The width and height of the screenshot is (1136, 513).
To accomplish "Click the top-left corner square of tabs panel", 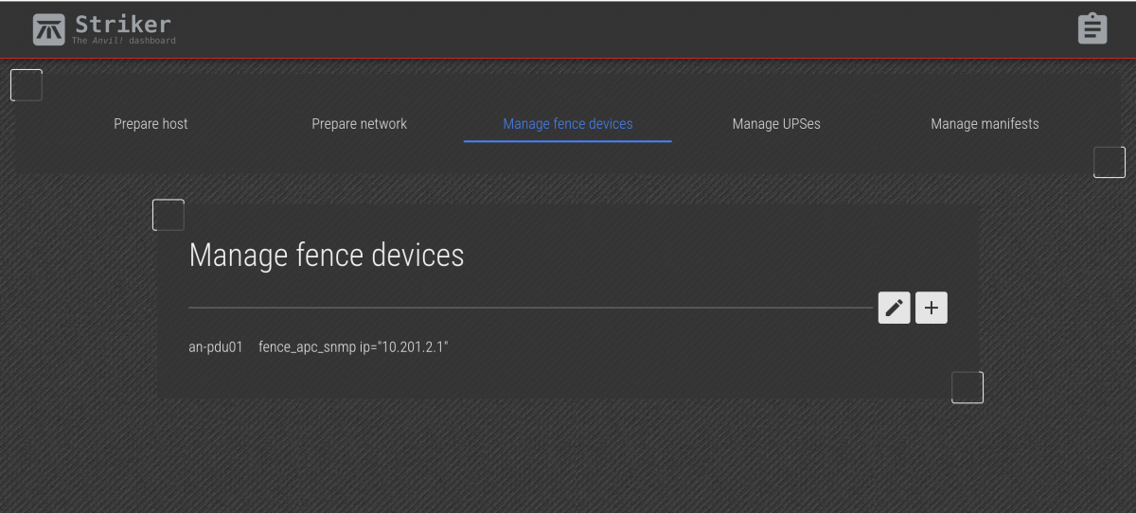I will (x=27, y=85).
